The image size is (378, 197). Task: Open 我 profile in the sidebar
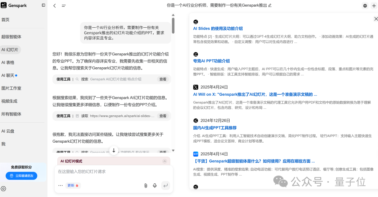click(x=3, y=144)
